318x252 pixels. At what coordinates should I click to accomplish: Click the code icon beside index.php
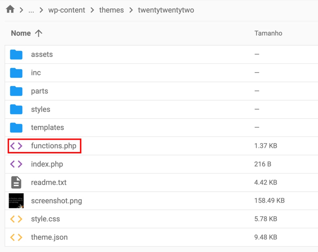click(16, 164)
